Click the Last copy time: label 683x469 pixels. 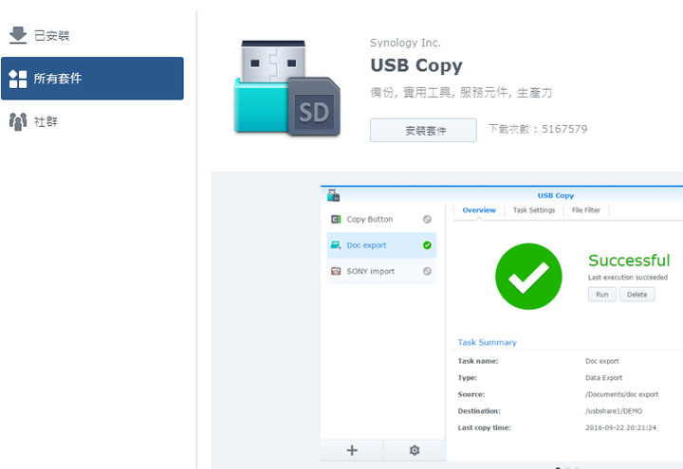(484, 427)
